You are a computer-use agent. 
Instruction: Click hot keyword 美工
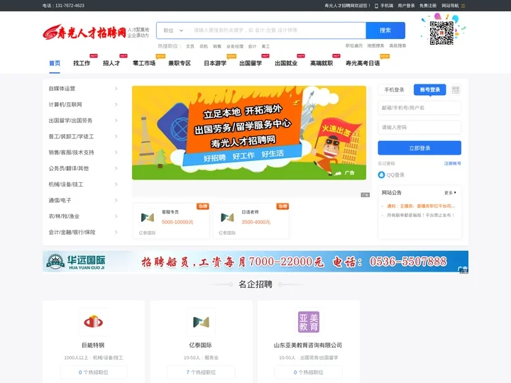[x=265, y=47]
